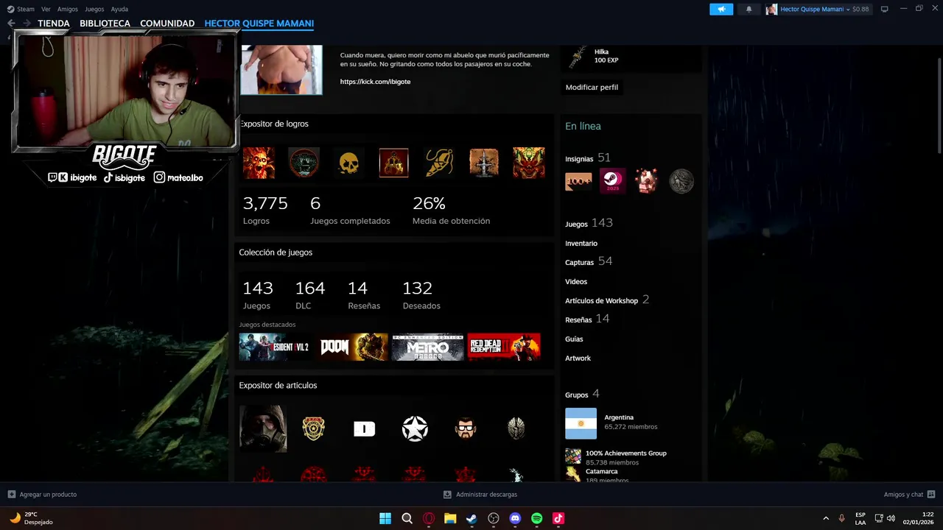Click the golden feather achievement icon
Viewport: 943px width, 530px height.
[439, 163]
